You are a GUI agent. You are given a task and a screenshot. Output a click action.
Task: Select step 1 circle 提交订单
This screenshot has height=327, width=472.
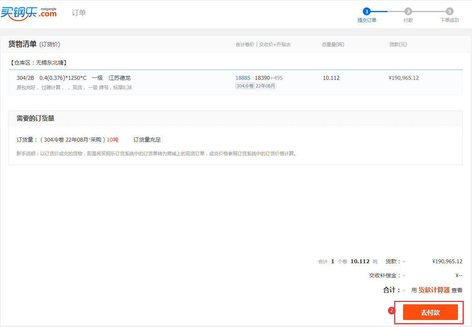coord(367,11)
